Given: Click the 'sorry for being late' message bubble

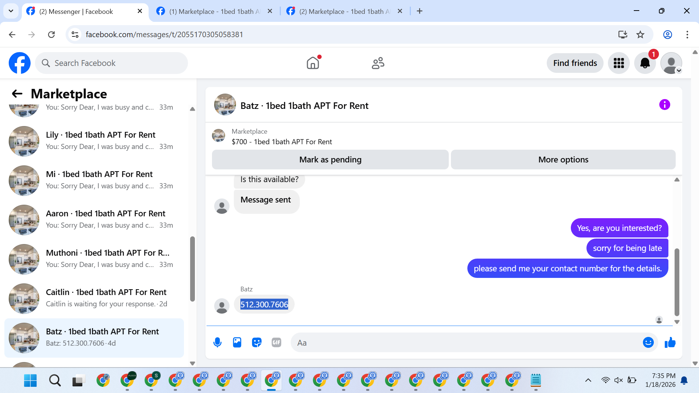Looking at the screenshot, I should click(x=627, y=248).
